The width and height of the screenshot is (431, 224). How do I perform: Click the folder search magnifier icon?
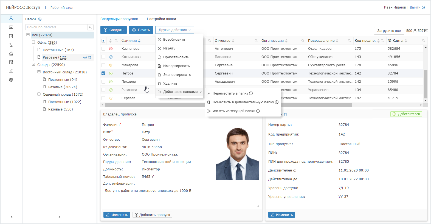coord(91,27)
